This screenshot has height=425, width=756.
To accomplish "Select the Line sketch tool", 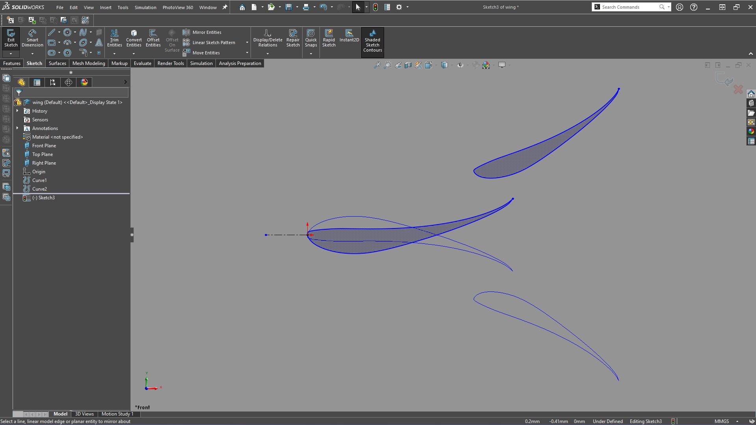I will pos(52,32).
